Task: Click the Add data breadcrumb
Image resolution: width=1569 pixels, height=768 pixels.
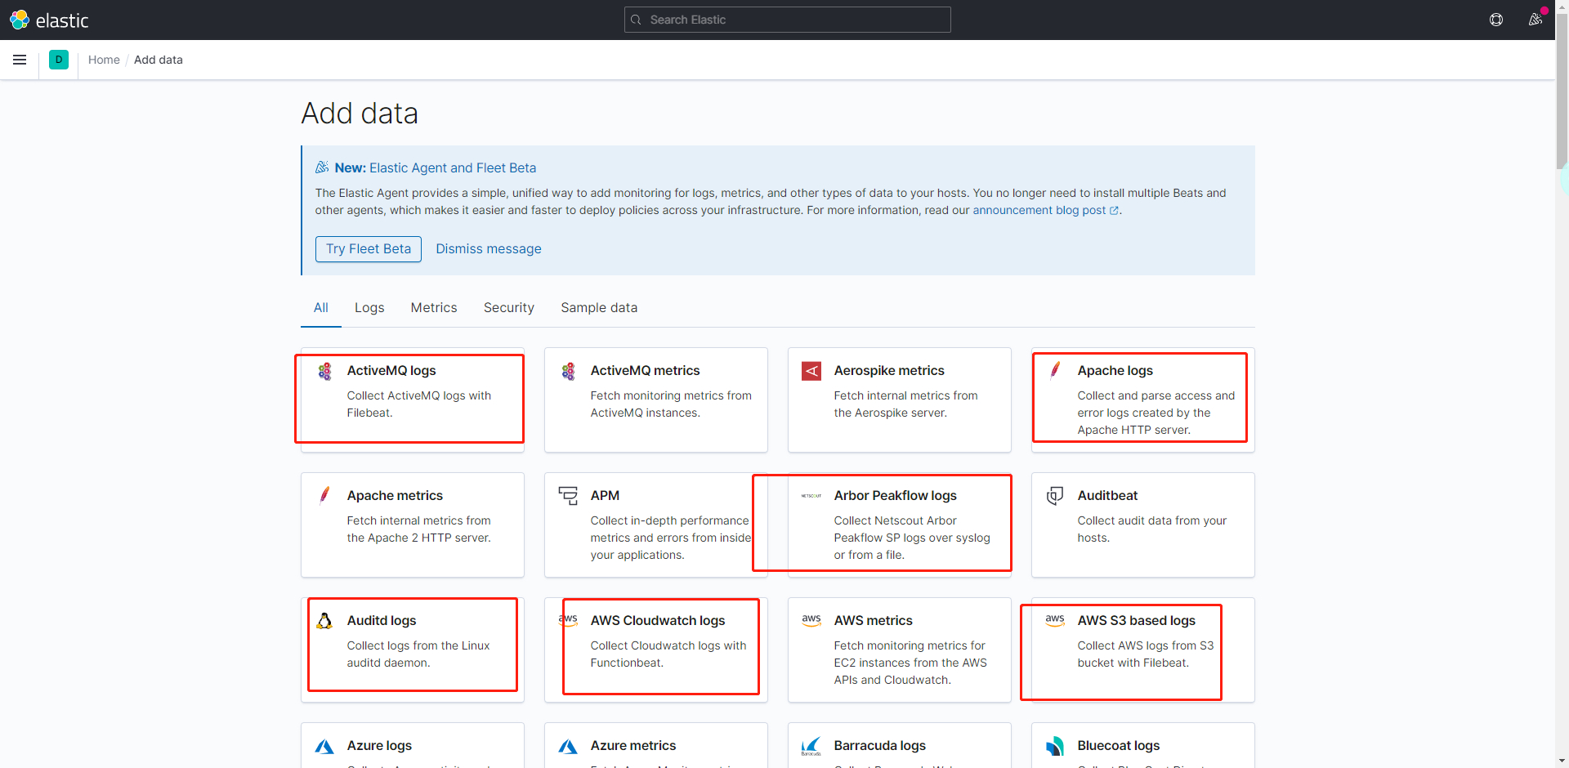Action: tap(159, 60)
